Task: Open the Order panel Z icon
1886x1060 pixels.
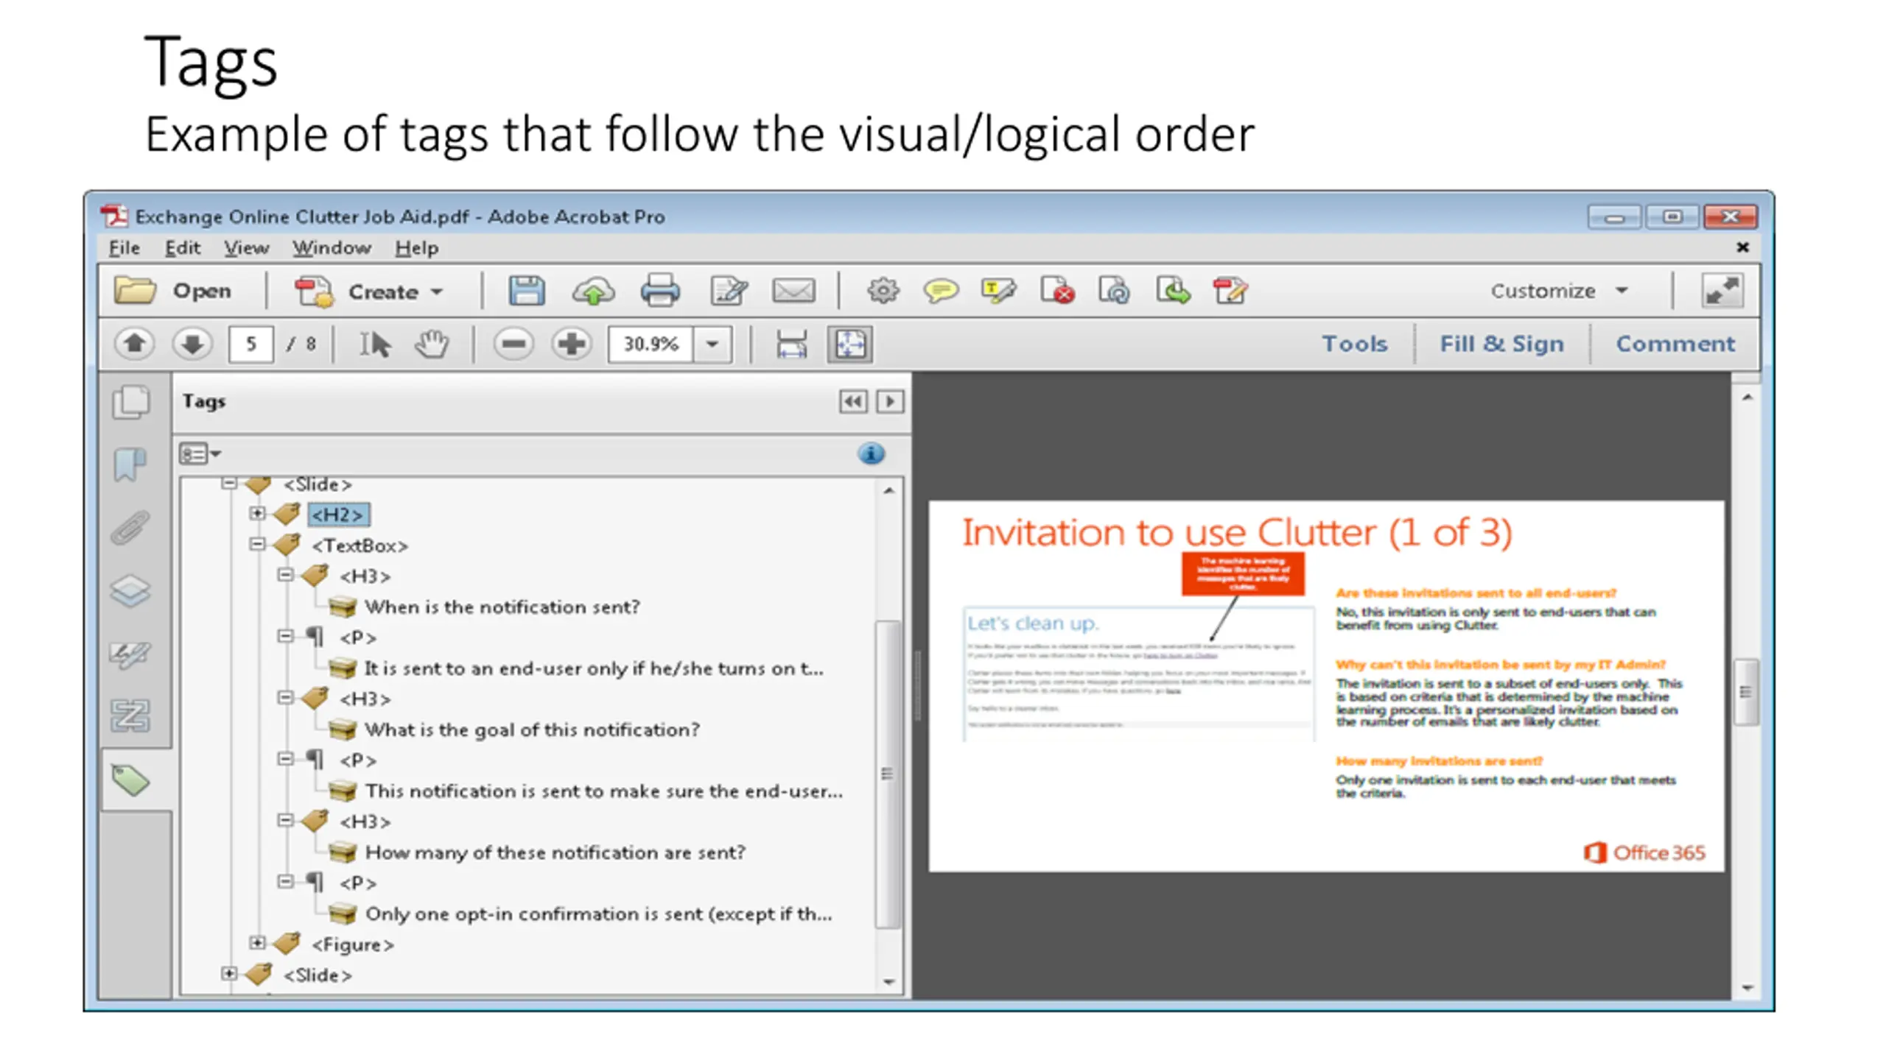Action: (130, 715)
